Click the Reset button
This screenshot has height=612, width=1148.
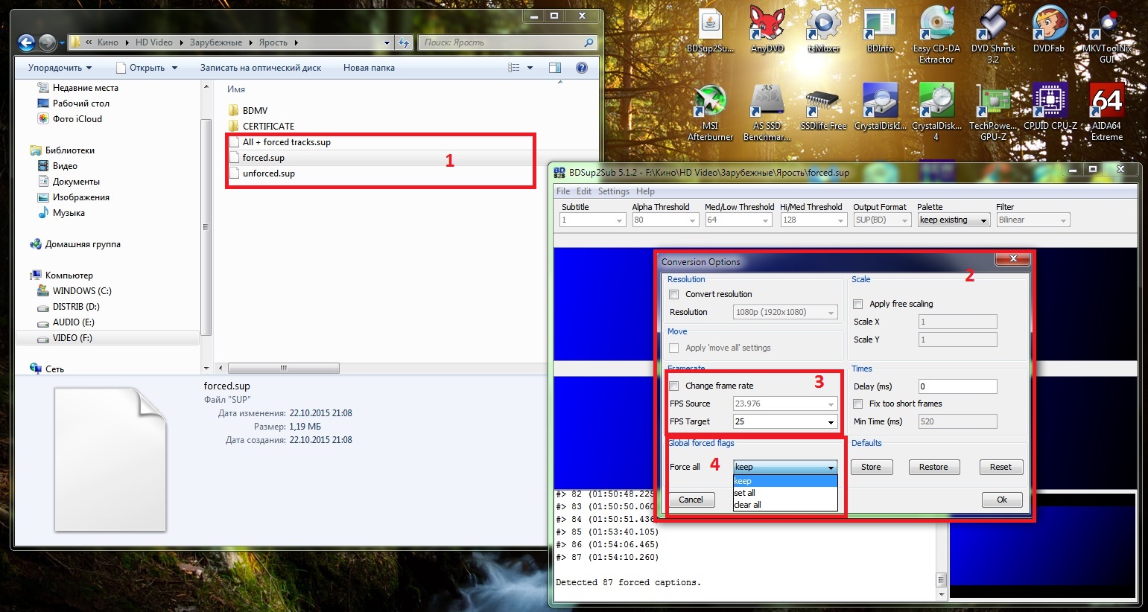(x=1000, y=467)
